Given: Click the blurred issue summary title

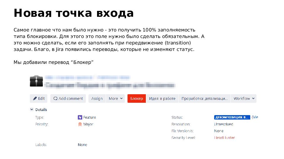Looking at the screenshot, I should (109, 85).
